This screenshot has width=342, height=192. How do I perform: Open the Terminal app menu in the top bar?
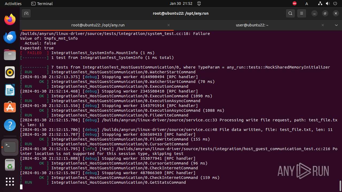[x=42, y=3]
